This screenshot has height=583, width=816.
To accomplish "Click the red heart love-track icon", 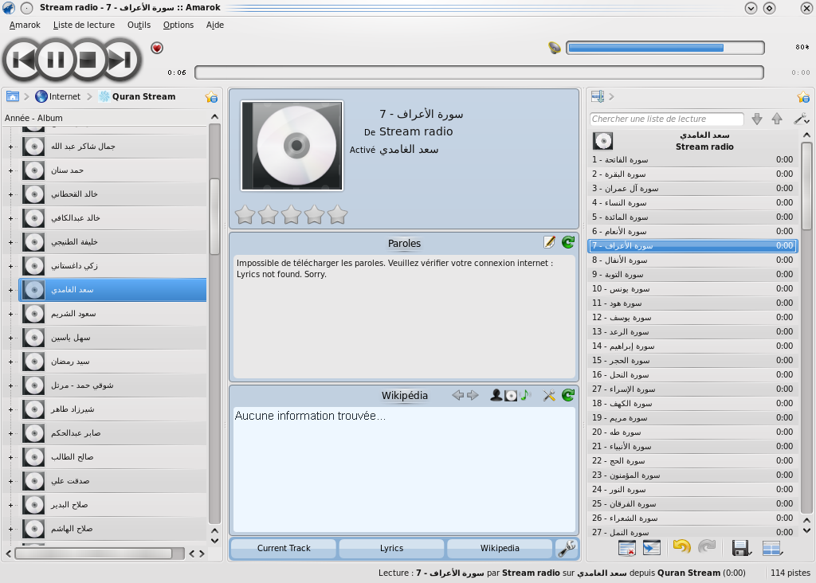I will 157,49.
